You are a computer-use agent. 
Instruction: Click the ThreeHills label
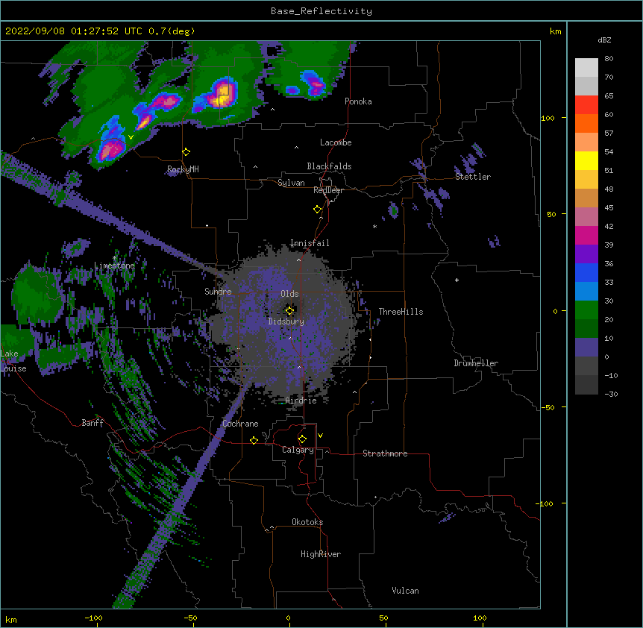tap(401, 312)
